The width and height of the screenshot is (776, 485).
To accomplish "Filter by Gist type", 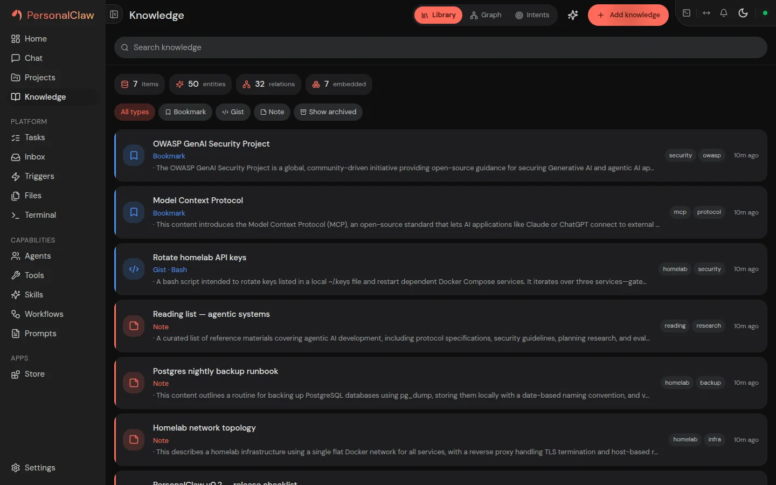I will click(x=233, y=112).
